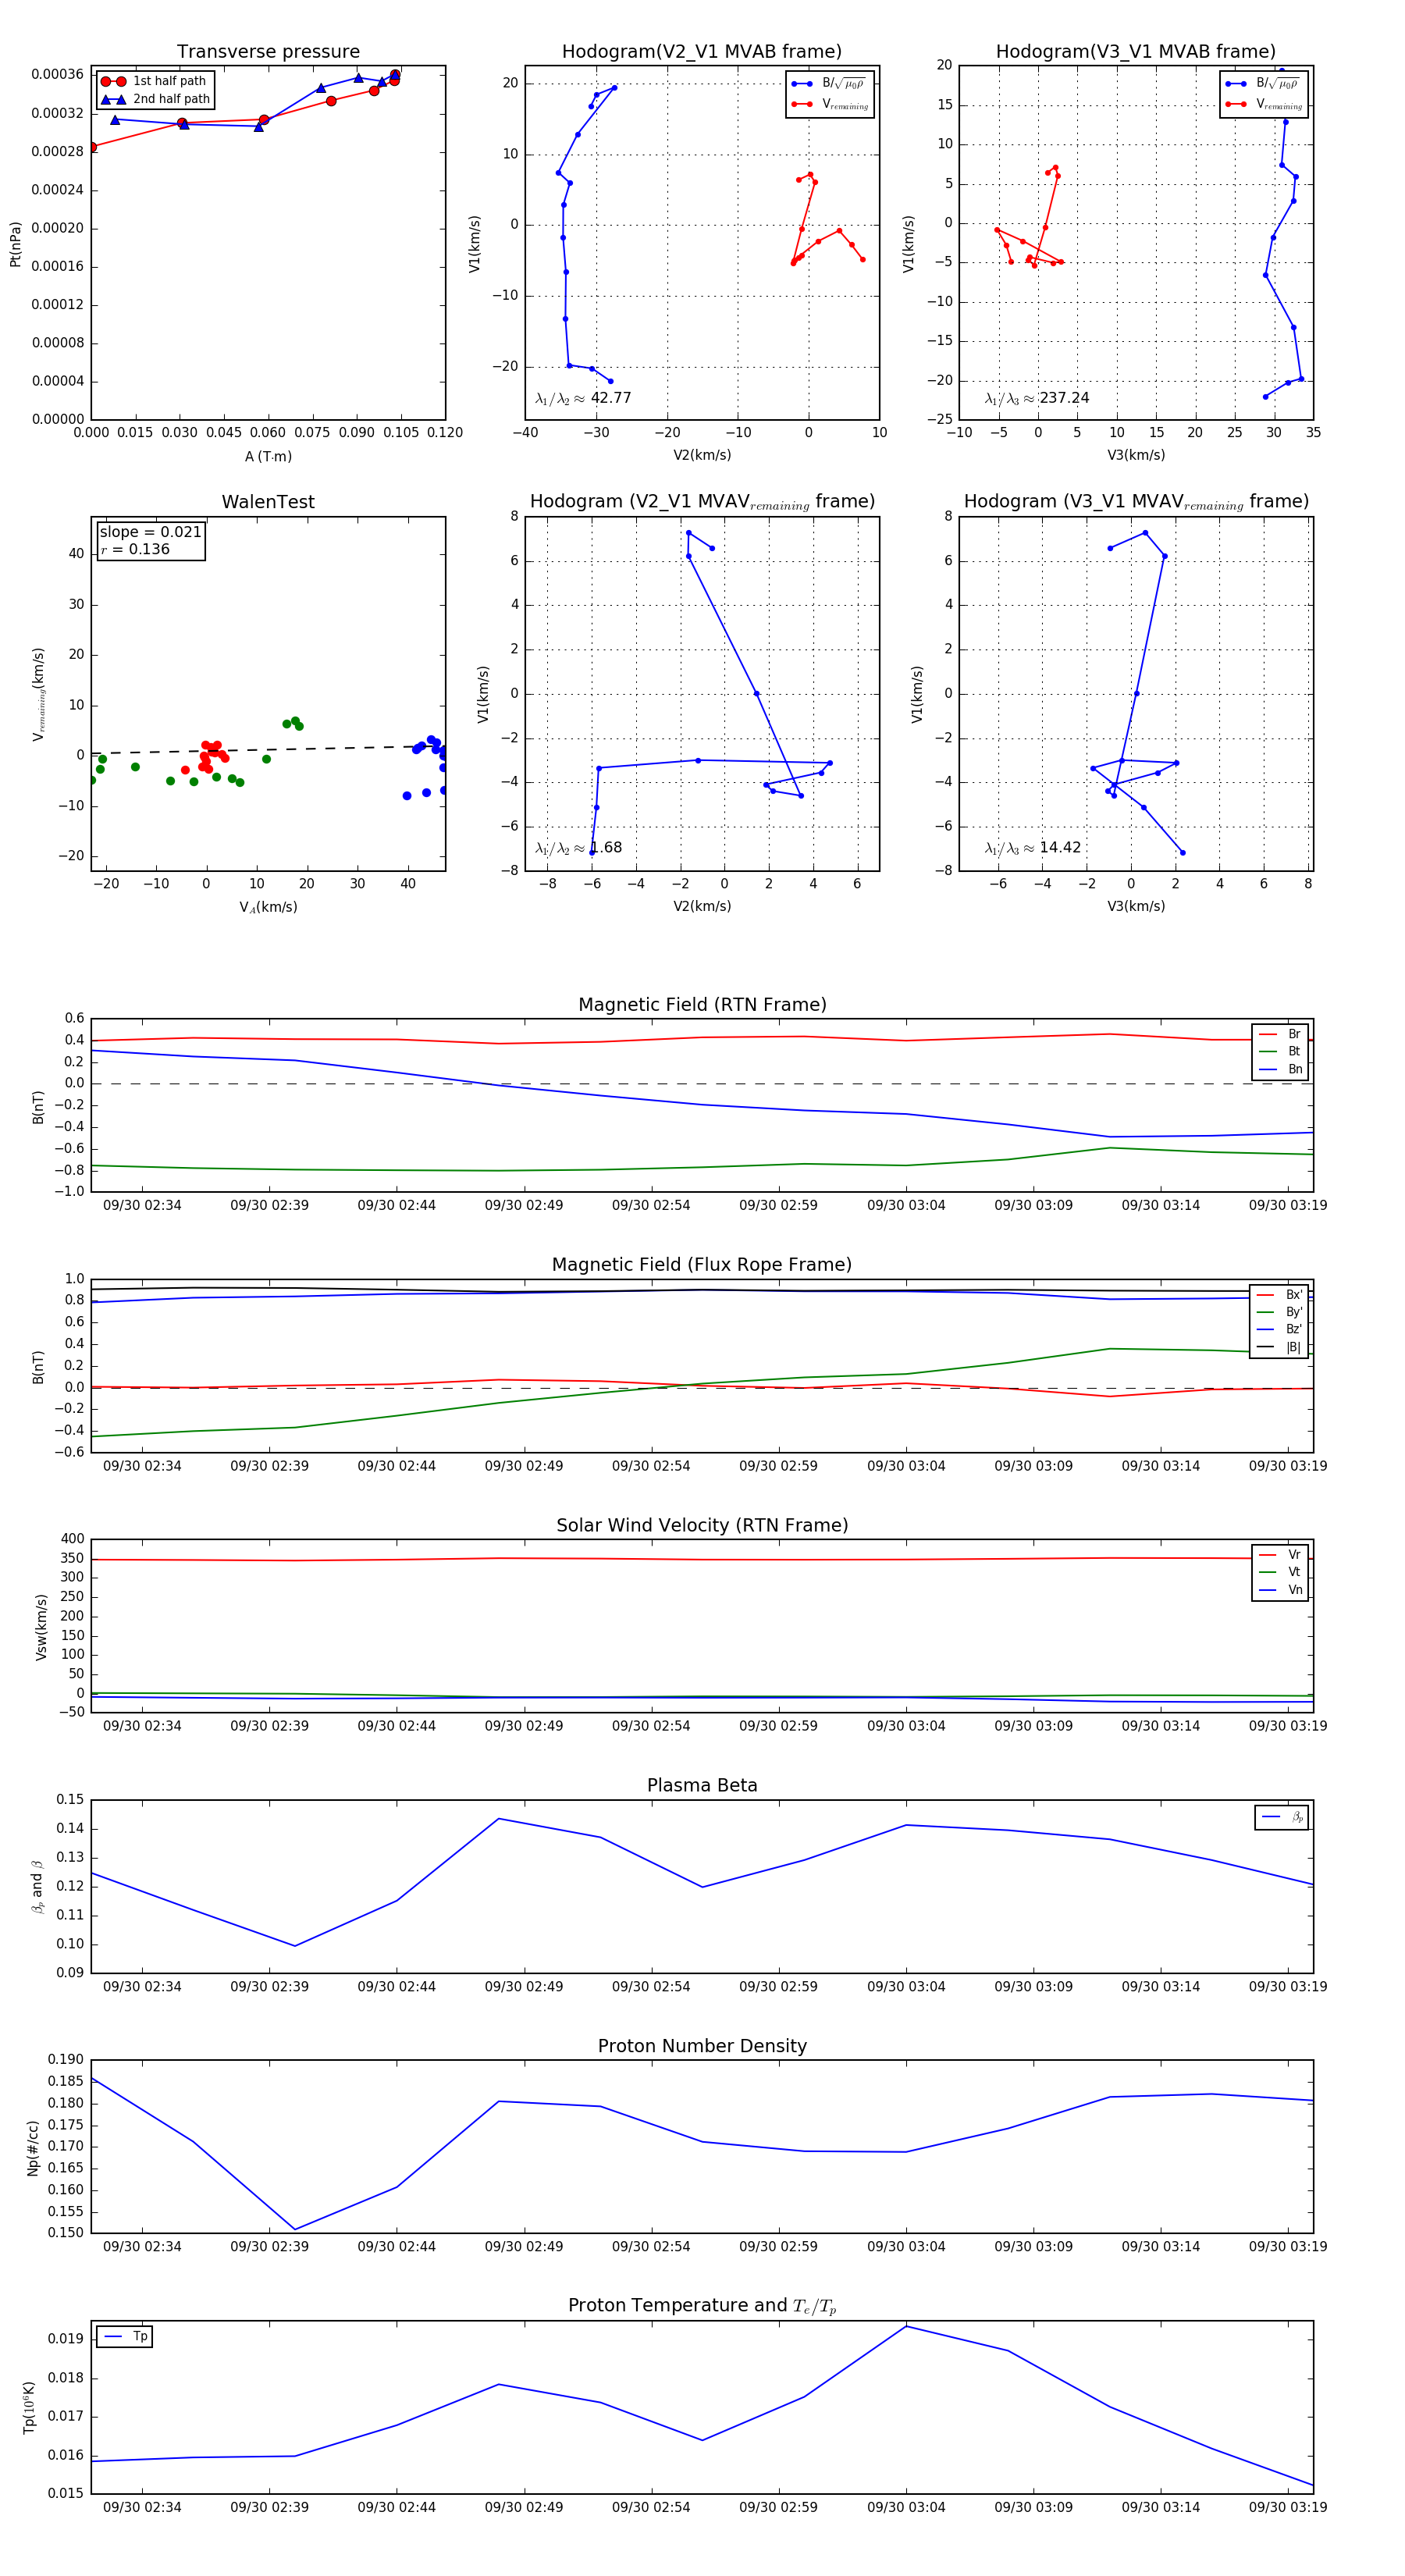
Task: Click the "Hodogram(V2_V1 MVAB frame)" title
Action: pos(702,51)
